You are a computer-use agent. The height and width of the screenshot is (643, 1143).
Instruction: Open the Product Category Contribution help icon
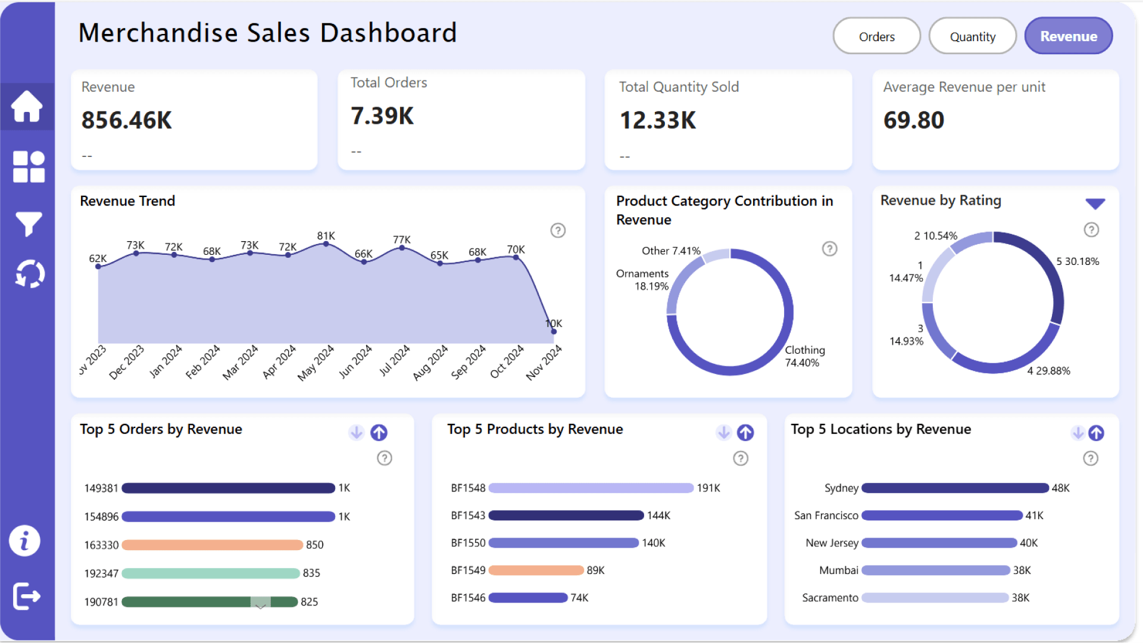829,249
